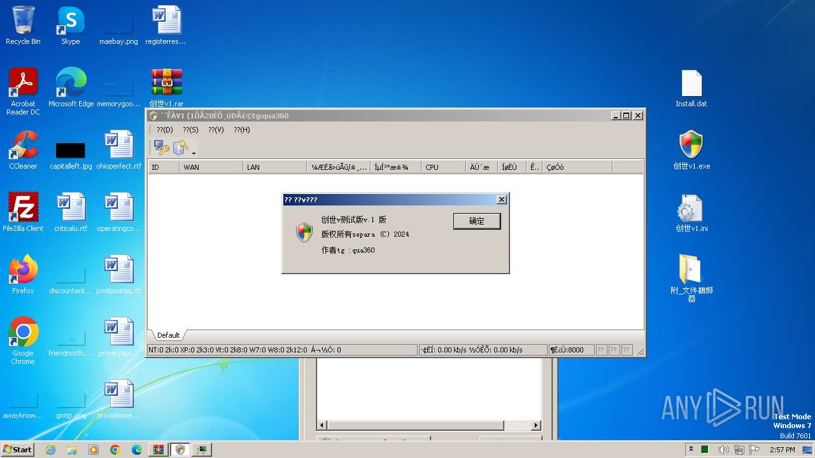Select 创世v1.exe shield icon on desktop
The width and height of the screenshot is (815, 458).
[691, 151]
